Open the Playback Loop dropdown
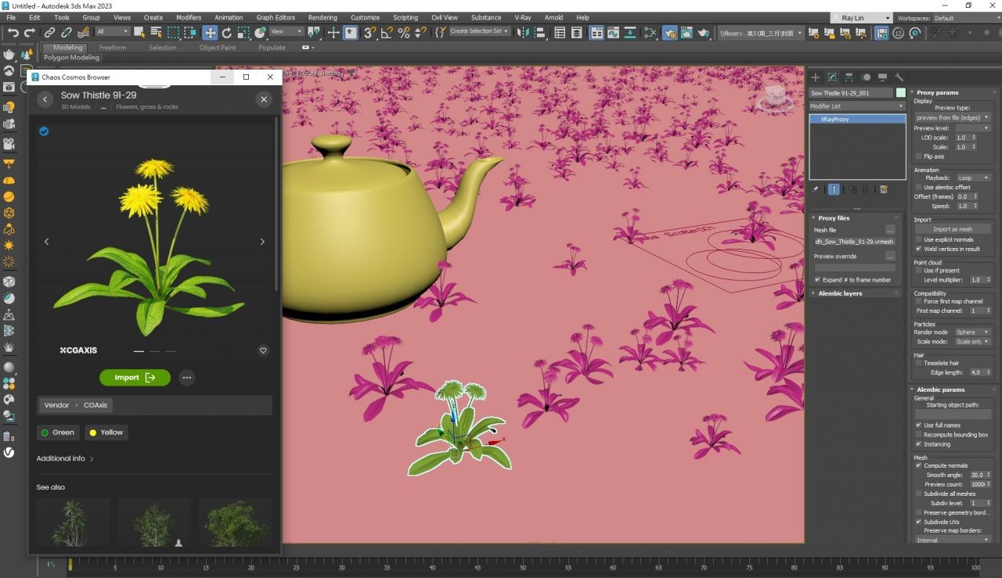This screenshot has width=1002, height=578. pos(973,178)
